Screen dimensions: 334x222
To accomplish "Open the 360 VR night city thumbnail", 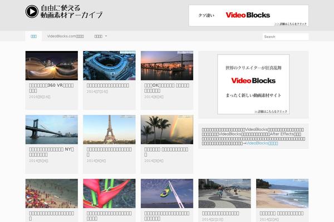I will [x=52, y=65].
